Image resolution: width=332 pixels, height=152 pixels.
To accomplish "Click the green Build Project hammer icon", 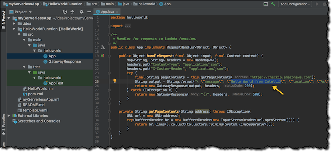I will point(273,4).
